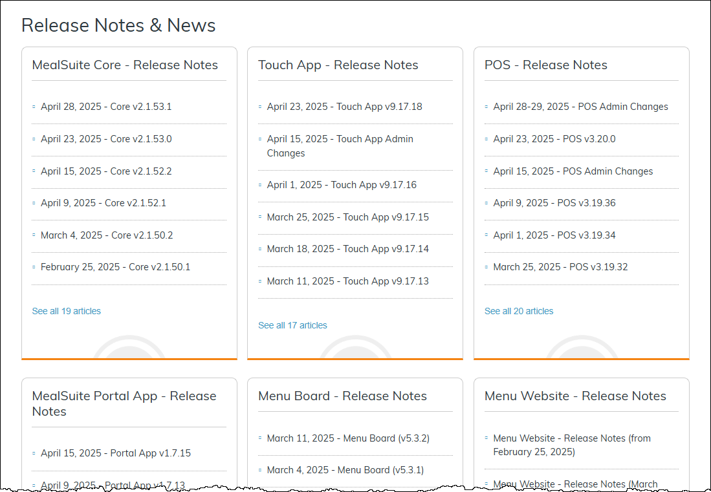
Task: Open March 11, 2025 - Menu Board (v5.3.2)
Action: click(348, 438)
